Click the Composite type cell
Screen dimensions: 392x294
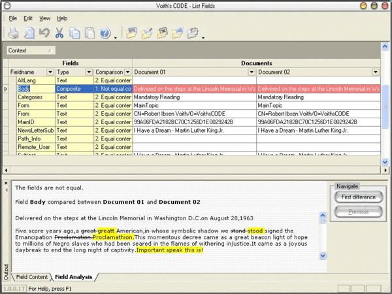(74, 89)
